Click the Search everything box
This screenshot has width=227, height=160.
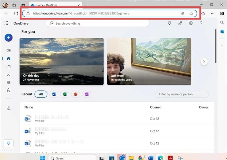coord(98,24)
